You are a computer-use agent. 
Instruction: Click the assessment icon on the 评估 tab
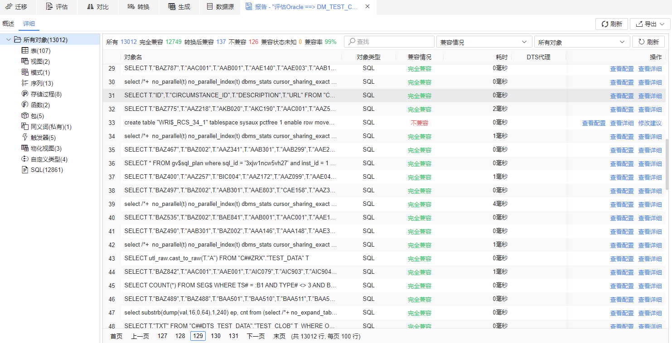coord(49,7)
